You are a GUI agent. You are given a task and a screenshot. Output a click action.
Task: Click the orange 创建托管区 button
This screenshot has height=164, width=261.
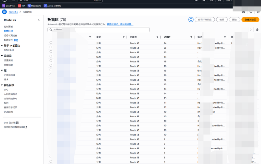point(250,20)
